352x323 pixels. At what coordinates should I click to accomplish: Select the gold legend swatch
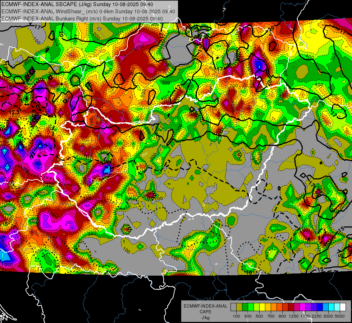[268, 307]
